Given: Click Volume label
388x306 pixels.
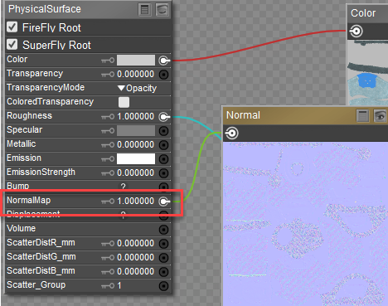Looking at the screenshot, I should click(x=22, y=228).
